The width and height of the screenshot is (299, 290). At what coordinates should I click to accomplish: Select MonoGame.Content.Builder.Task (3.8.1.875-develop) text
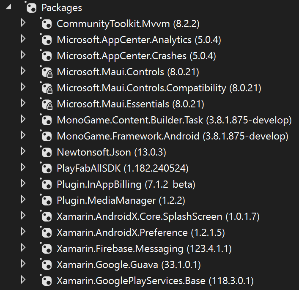(174, 120)
